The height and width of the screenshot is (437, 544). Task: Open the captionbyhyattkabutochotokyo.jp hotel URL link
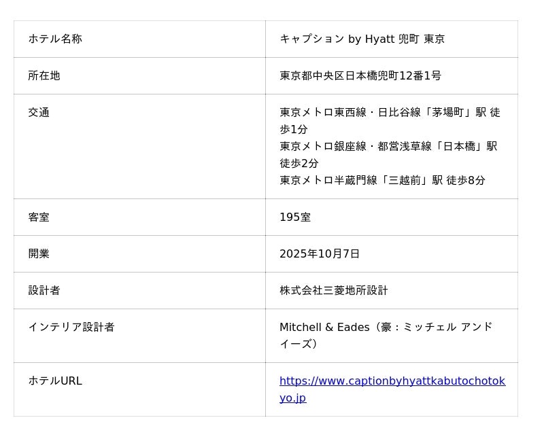(x=392, y=381)
